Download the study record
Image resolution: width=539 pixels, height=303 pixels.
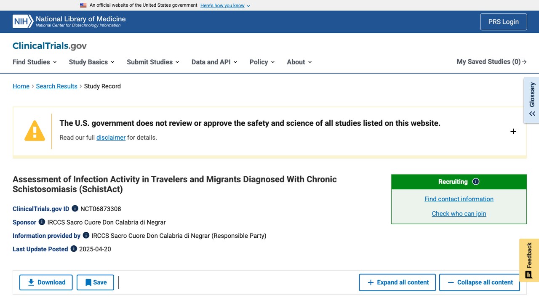[x=46, y=282]
